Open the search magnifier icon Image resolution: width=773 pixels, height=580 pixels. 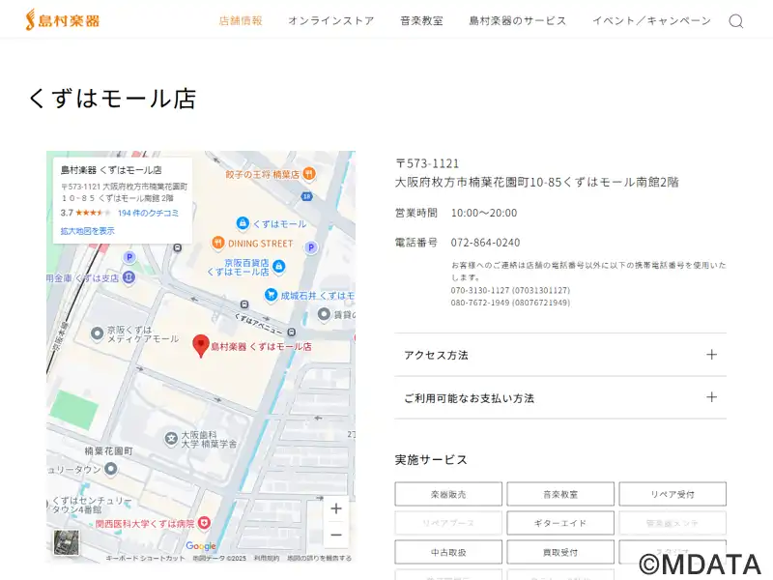tap(736, 21)
